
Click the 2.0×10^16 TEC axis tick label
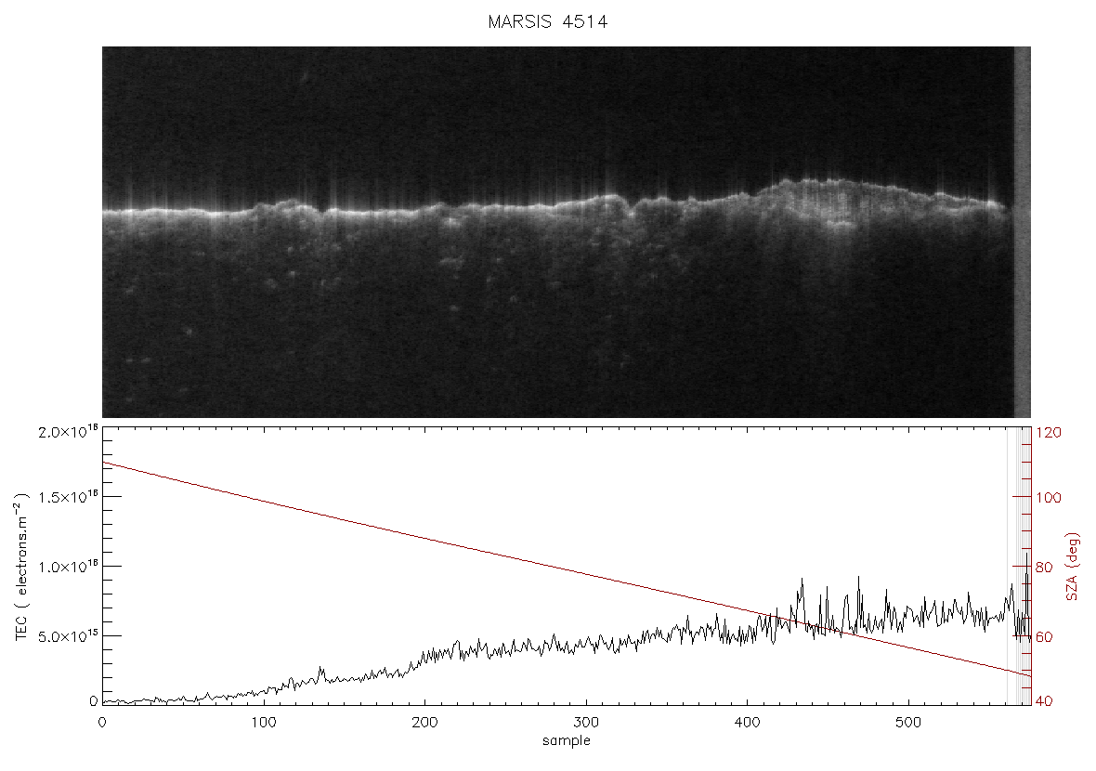(68, 431)
